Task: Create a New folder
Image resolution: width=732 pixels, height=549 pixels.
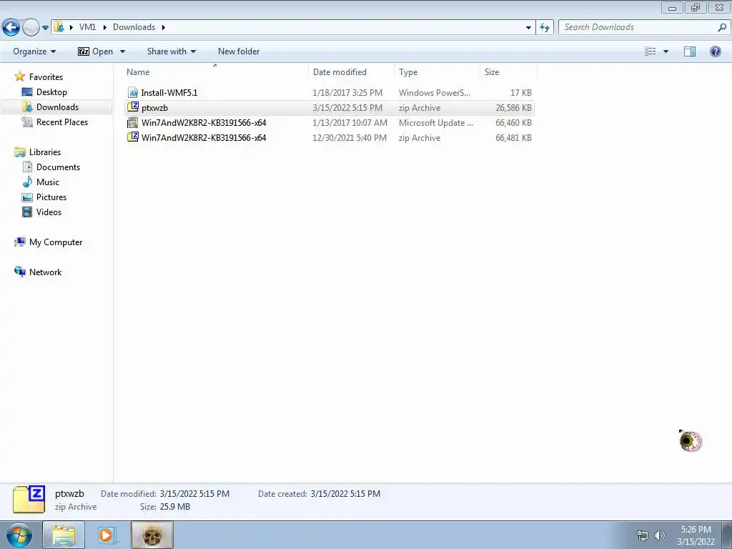Action: pyautogui.click(x=239, y=51)
